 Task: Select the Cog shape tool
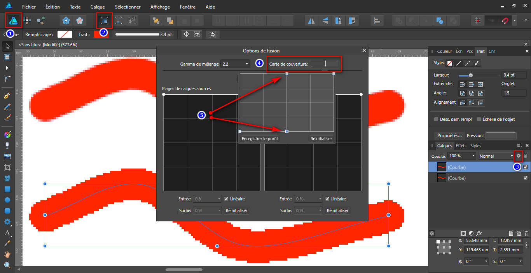point(7,222)
